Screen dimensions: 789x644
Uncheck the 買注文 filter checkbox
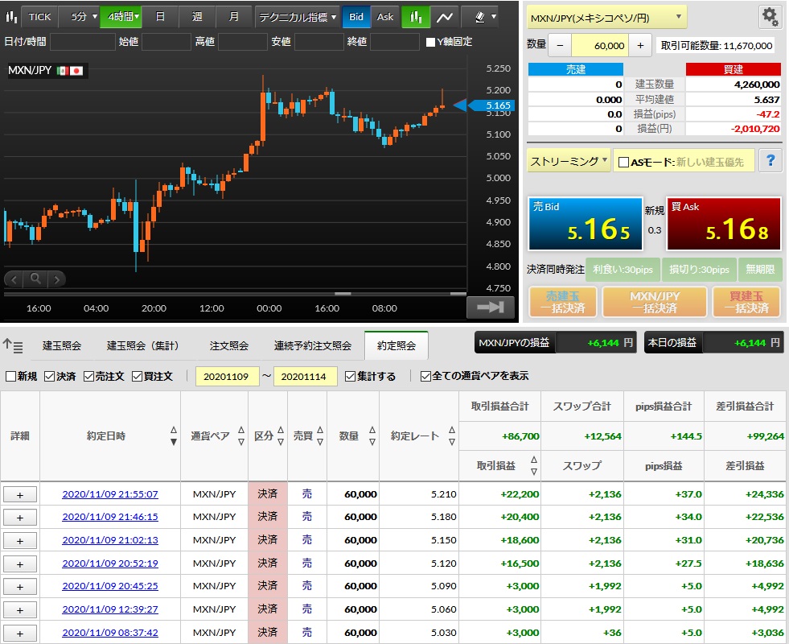click(x=137, y=376)
